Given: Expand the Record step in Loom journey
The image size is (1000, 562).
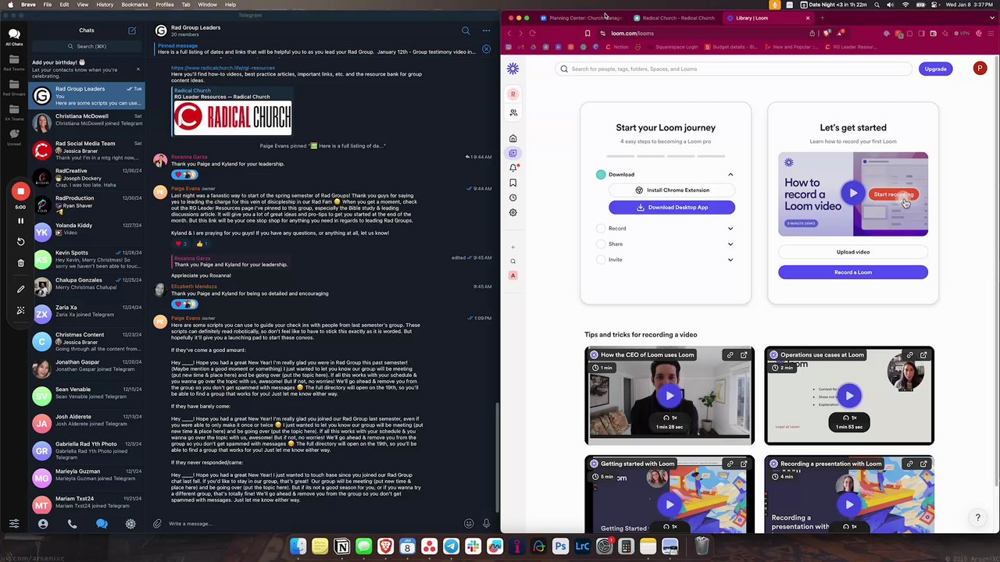Looking at the screenshot, I should pyautogui.click(x=730, y=229).
